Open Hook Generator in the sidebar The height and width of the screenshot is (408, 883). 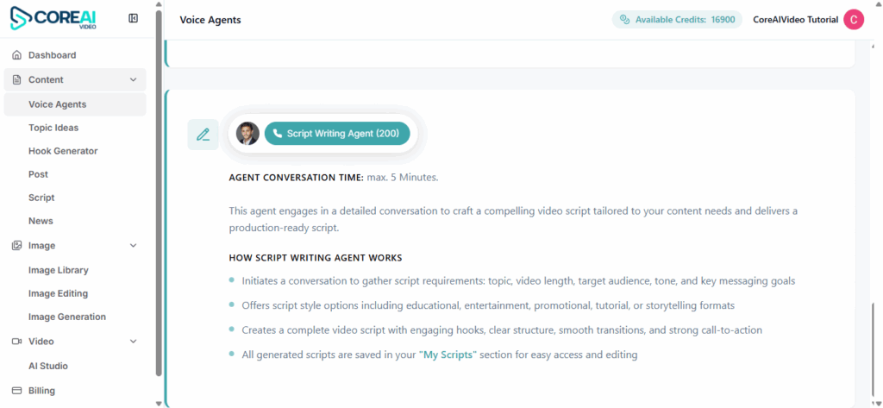point(63,151)
